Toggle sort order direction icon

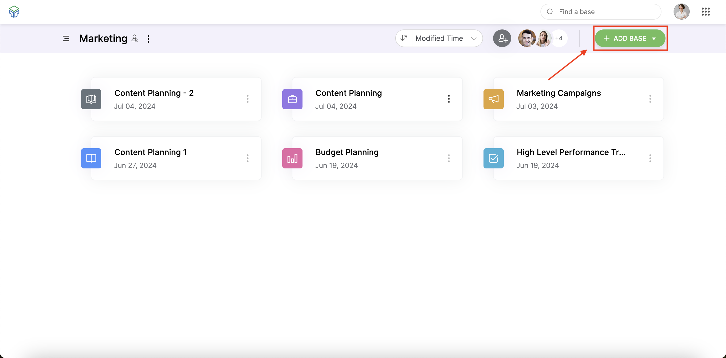click(404, 38)
